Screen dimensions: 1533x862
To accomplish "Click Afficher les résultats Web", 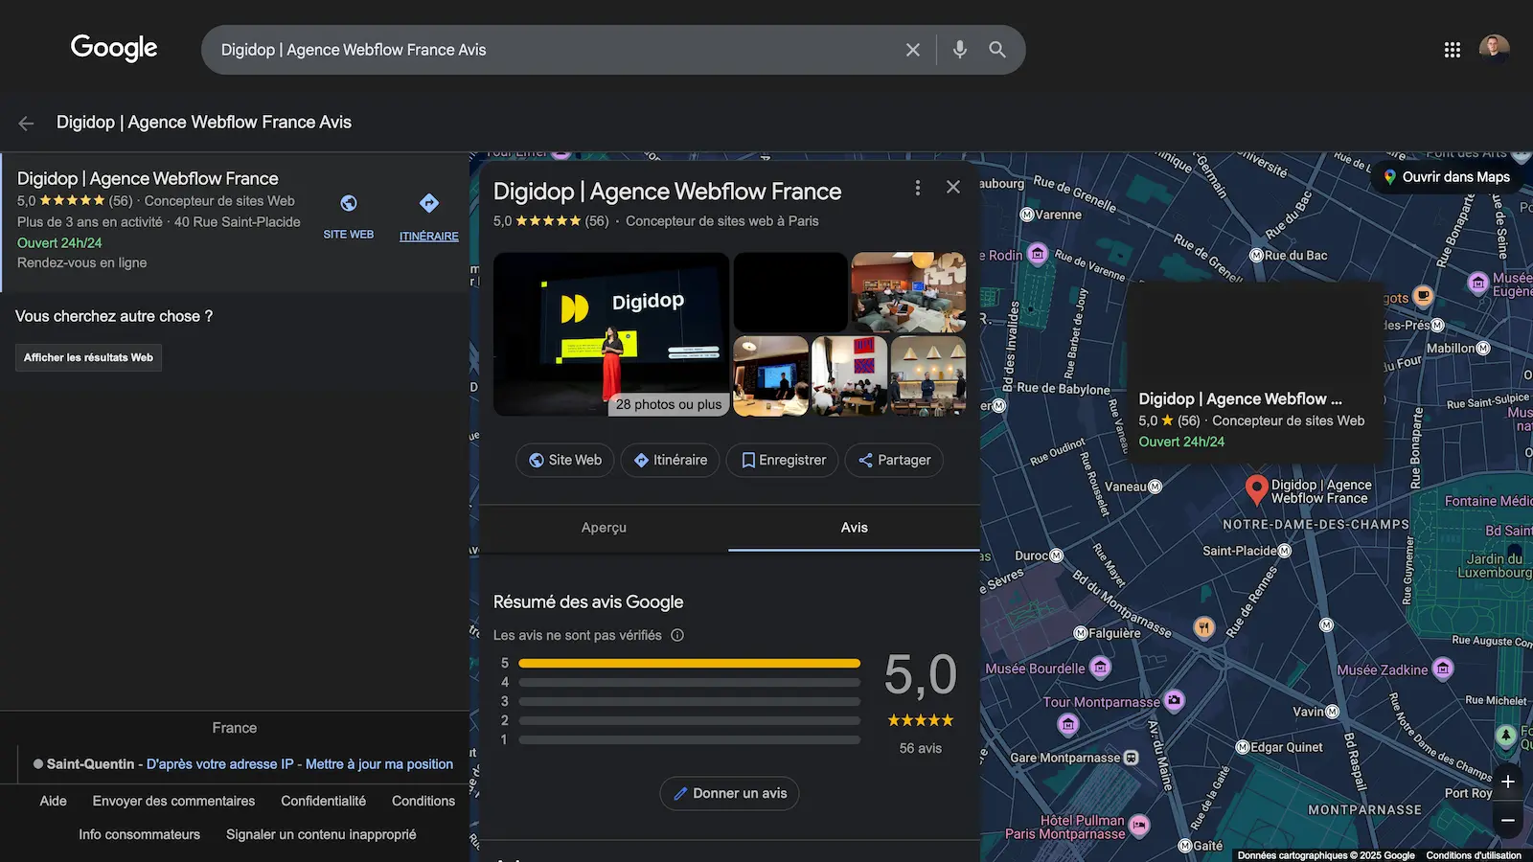I will [x=88, y=357].
